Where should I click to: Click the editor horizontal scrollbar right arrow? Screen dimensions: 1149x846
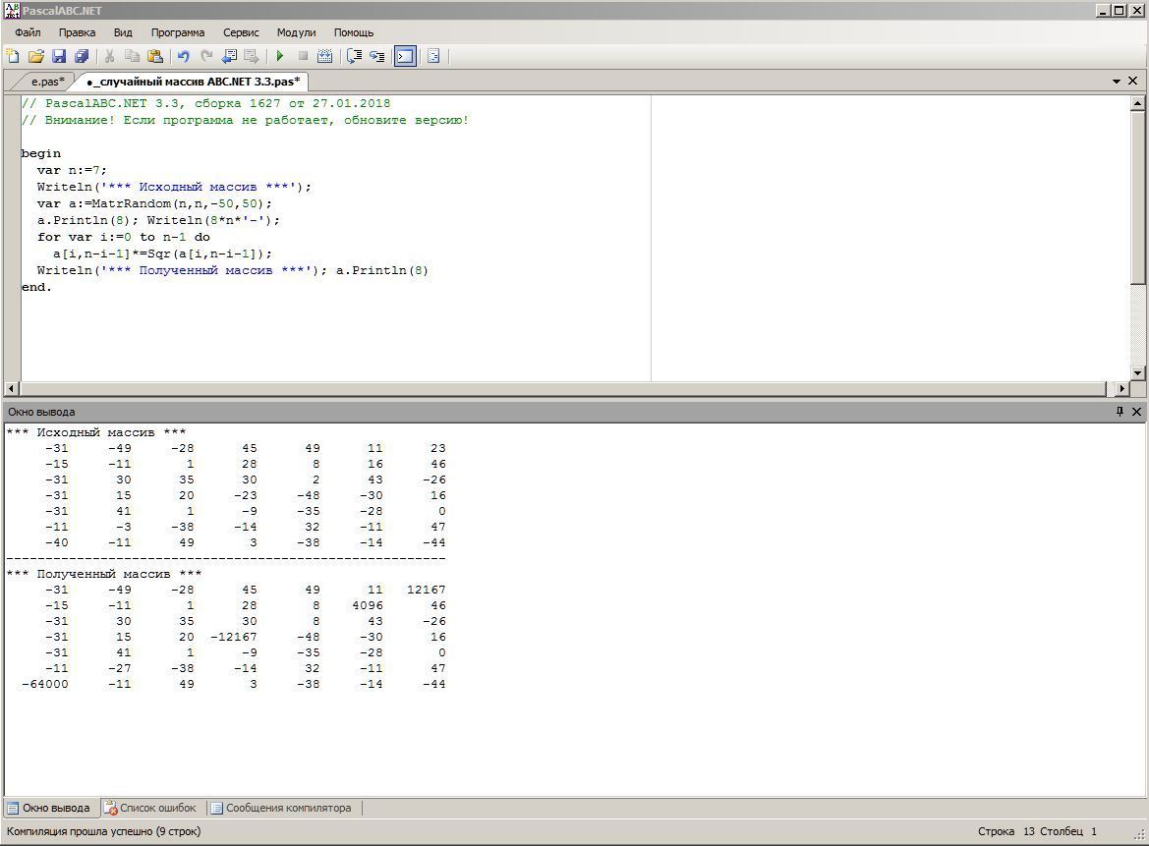[x=1121, y=388]
